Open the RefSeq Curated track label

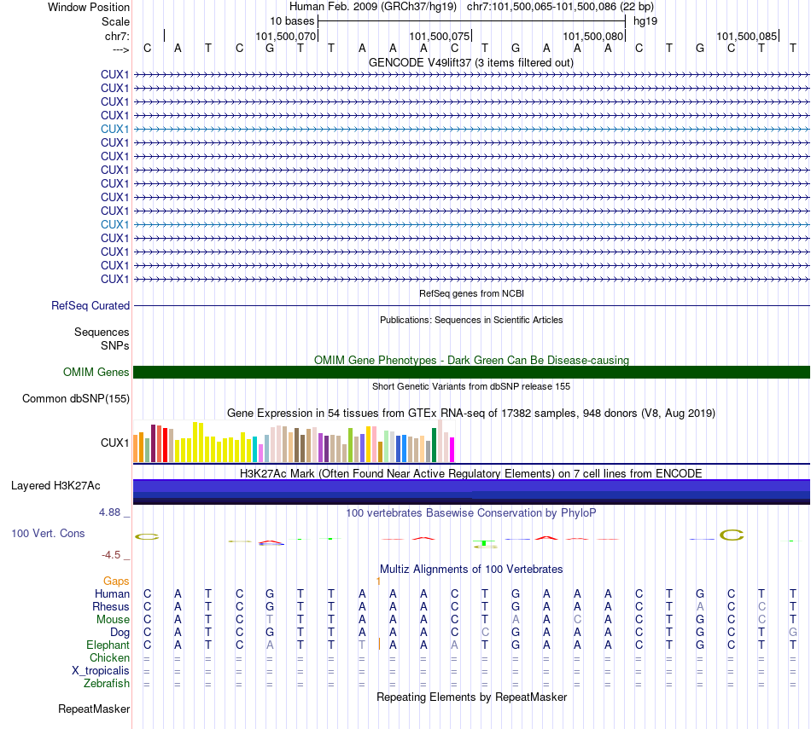pos(90,305)
